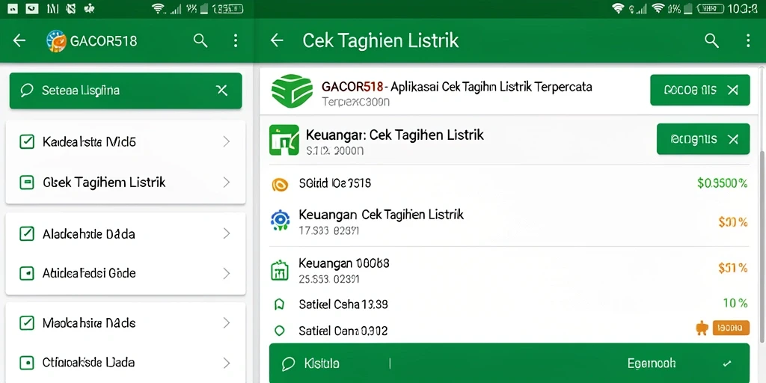Click the $0.9500% value
The width and height of the screenshot is (766, 383).
[x=722, y=183]
